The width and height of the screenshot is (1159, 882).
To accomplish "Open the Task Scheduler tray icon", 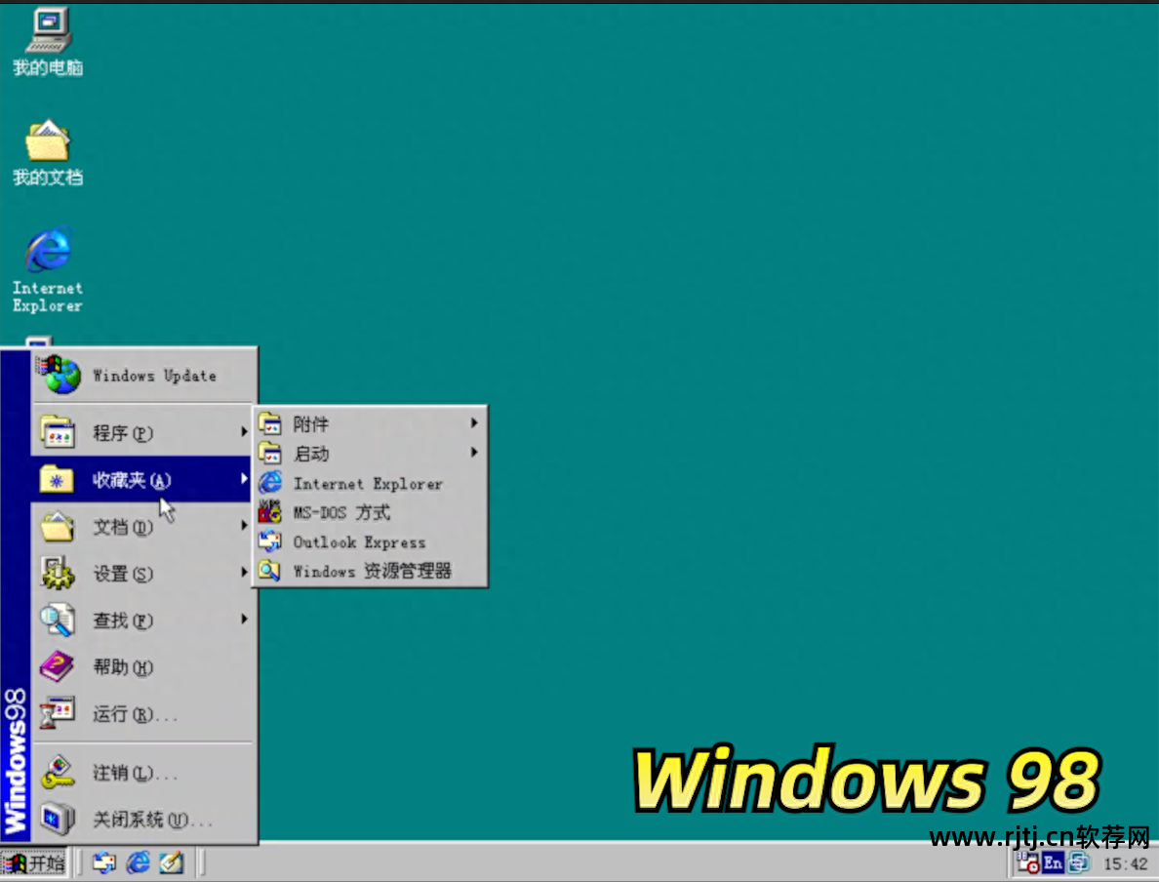I will tap(1027, 862).
